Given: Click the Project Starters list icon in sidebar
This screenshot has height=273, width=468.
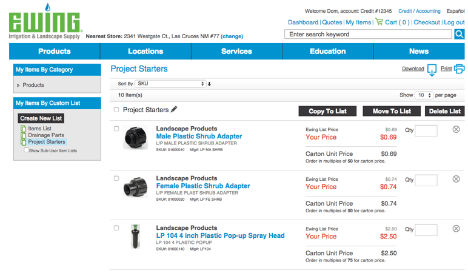Looking at the screenshot, I should (x=23, y=142).
